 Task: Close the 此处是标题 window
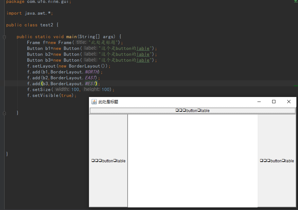pos(289,102)
